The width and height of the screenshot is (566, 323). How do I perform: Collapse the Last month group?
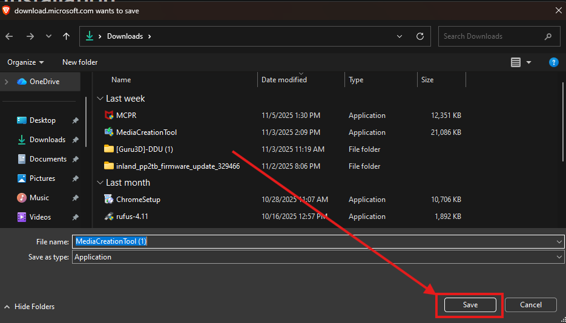(x=100, y=183)
